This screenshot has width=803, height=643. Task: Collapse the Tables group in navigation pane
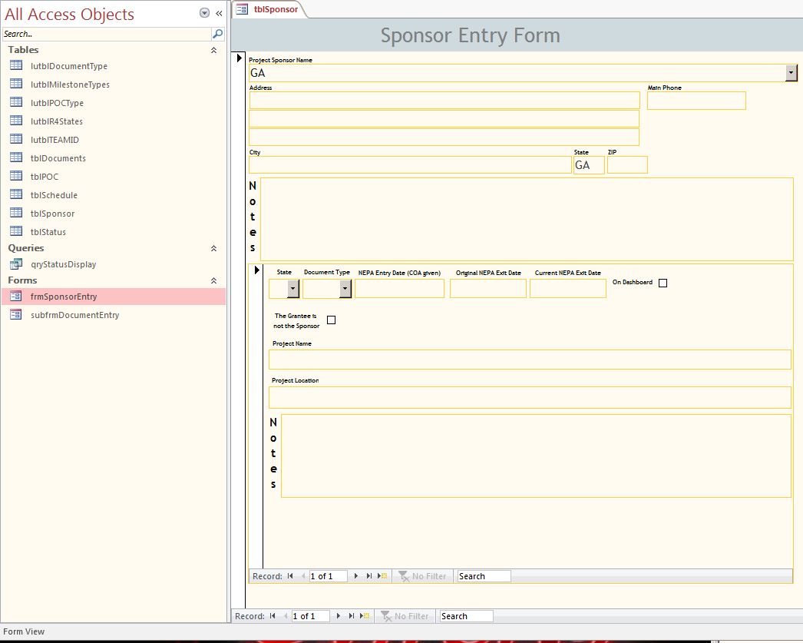point(213,50)
